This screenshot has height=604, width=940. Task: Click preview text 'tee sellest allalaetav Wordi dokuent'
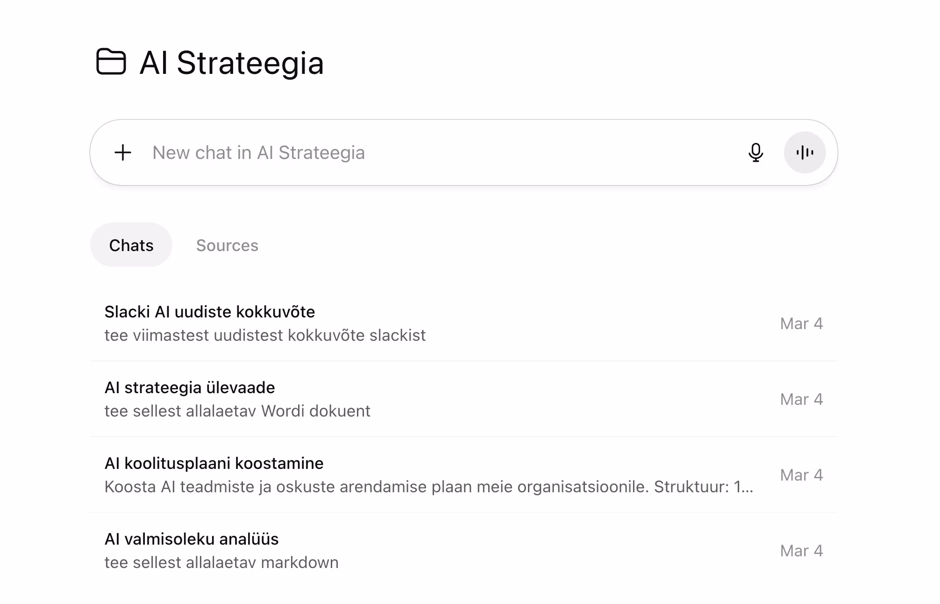pos(237,411)
